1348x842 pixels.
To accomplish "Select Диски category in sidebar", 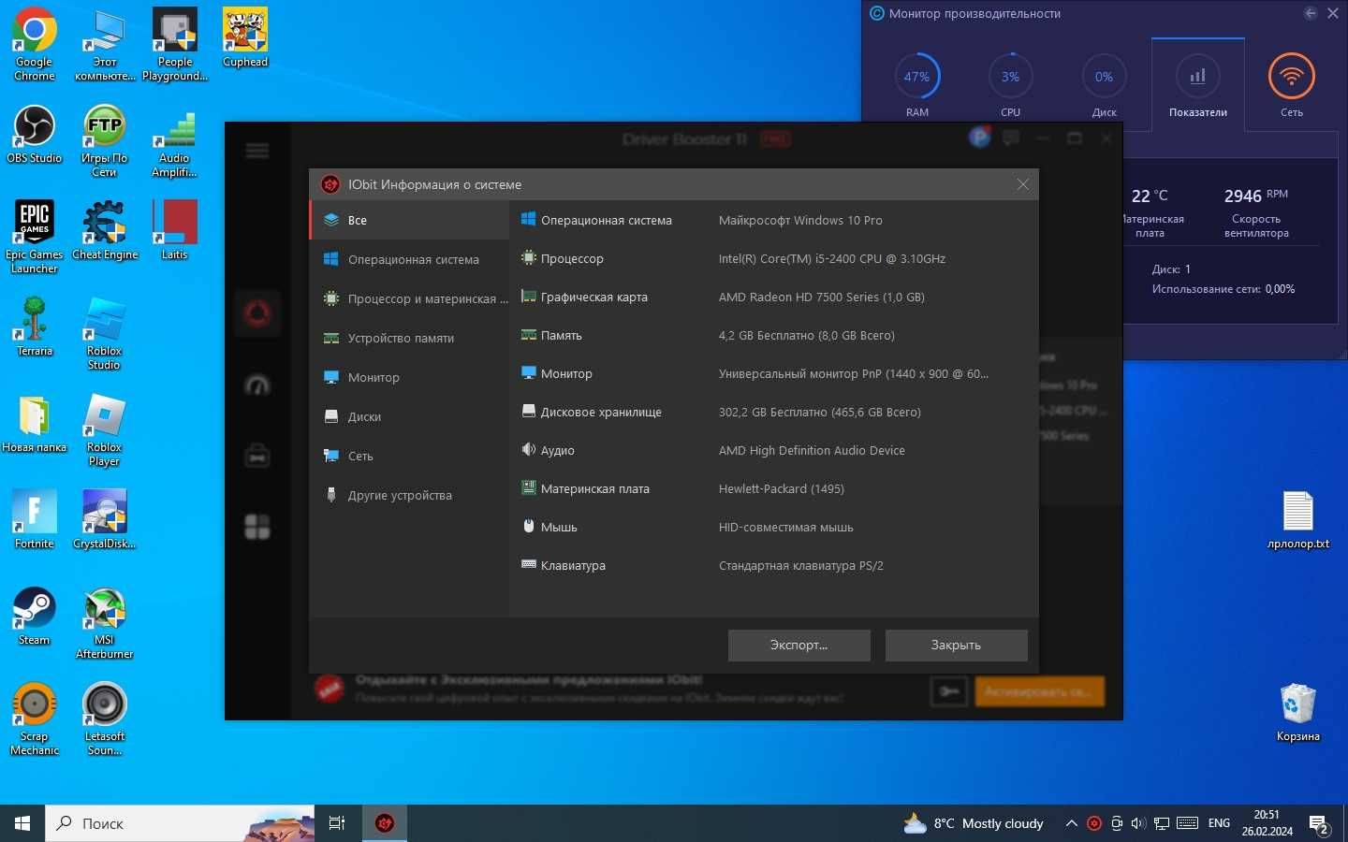I will (x=410, y=416).
